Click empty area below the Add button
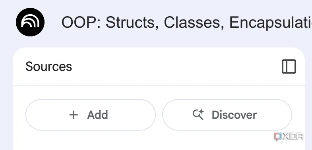 (91, 141)
